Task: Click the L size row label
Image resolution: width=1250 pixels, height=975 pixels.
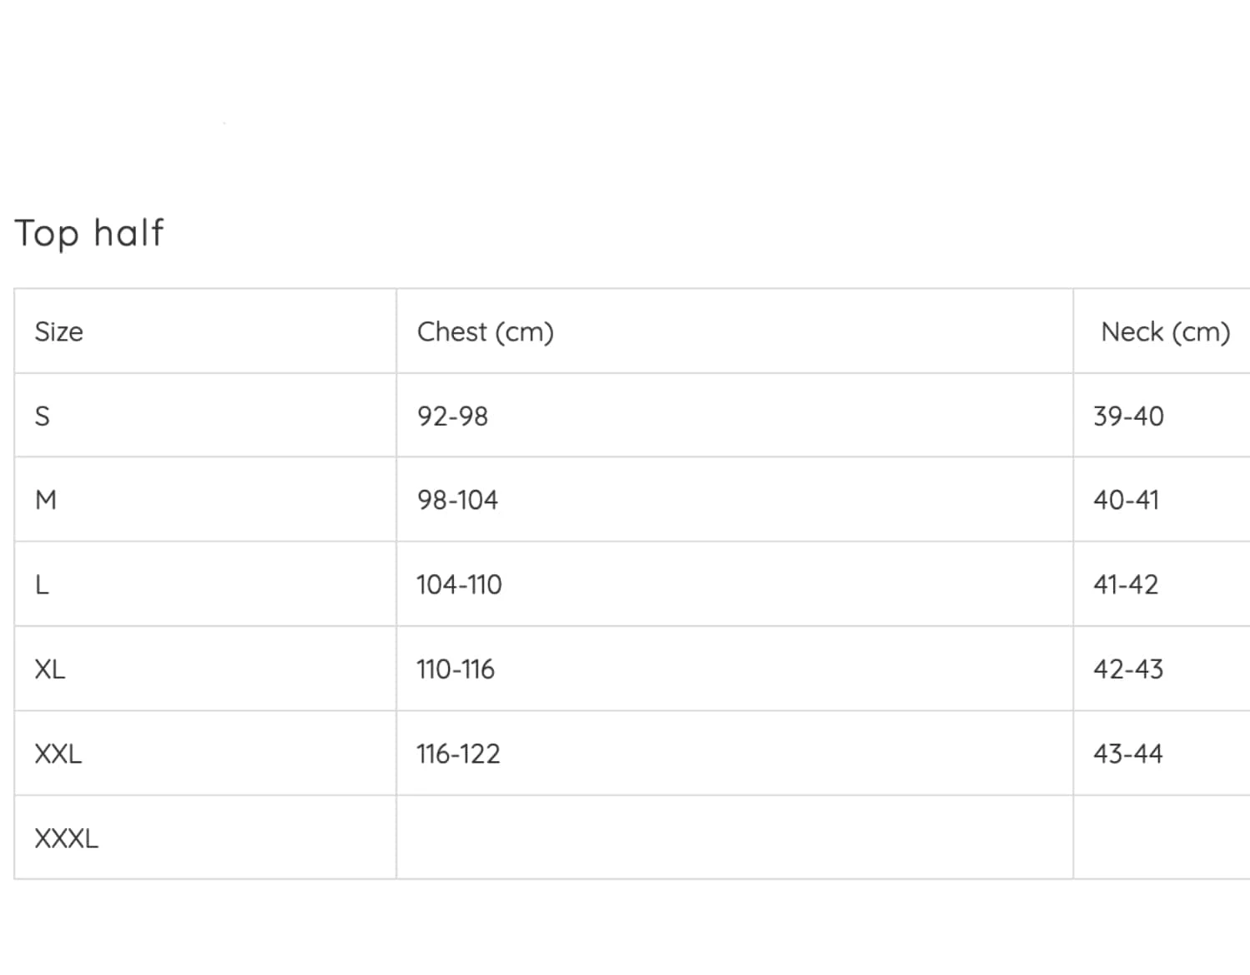Action: tap(43, 585)
